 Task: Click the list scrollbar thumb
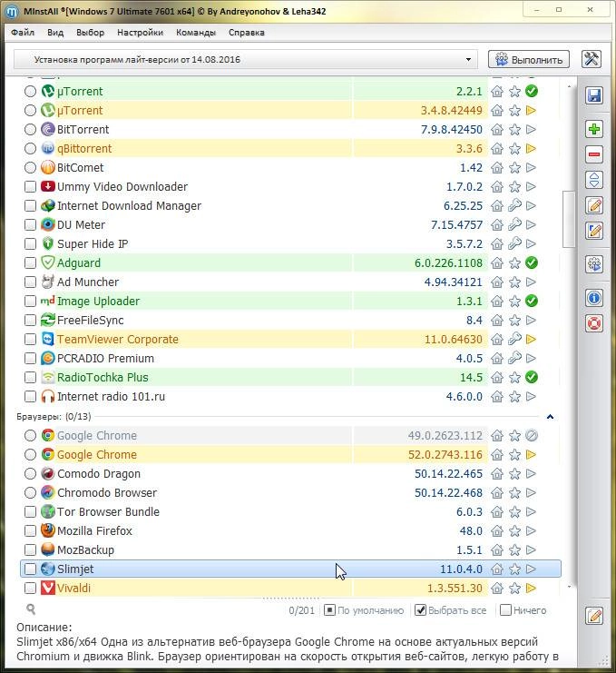[x=569, y=219]
